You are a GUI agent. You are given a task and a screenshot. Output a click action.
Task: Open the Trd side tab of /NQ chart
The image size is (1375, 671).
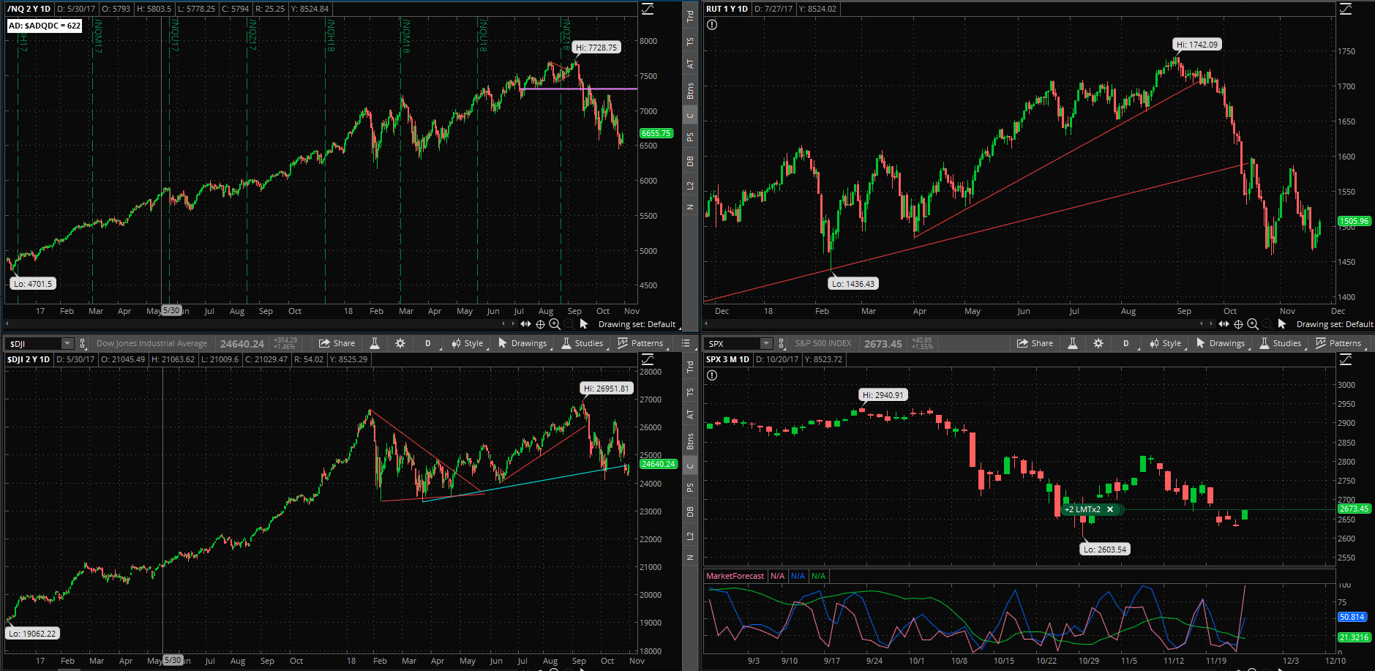click(690, 15)
